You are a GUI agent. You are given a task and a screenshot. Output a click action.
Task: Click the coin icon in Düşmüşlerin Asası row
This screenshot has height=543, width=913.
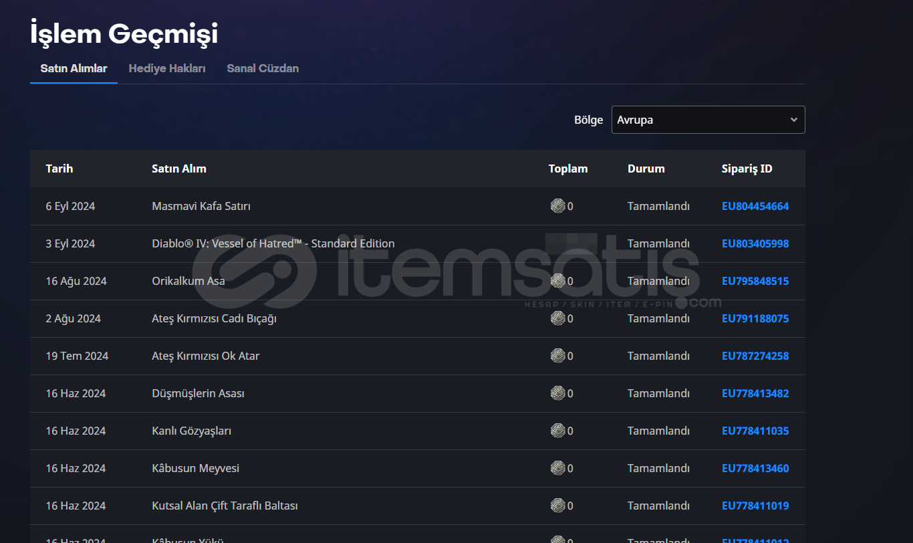[x=557, y=393]
